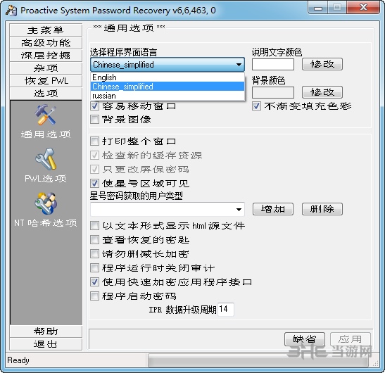This screenshot has width=385, height=373.
Task: Choose Chinese_simplified from the language list
Action: tap(168, 87)
